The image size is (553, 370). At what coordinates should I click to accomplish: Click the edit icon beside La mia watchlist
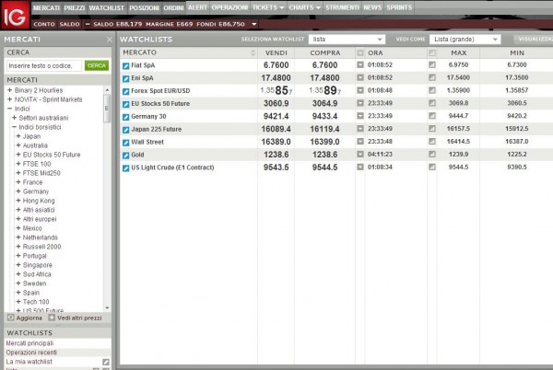point(106,362)
